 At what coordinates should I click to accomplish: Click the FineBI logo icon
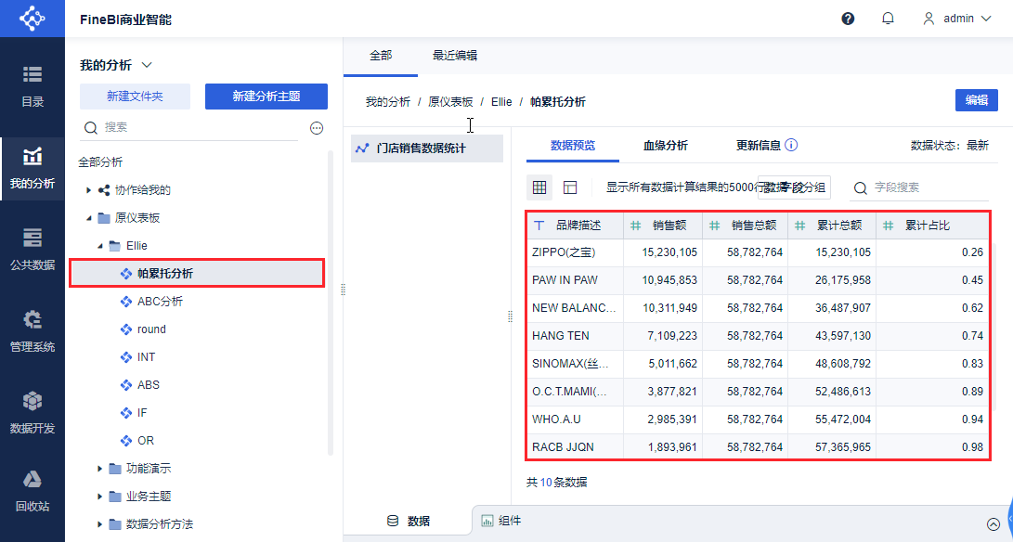tap(32, 18)
